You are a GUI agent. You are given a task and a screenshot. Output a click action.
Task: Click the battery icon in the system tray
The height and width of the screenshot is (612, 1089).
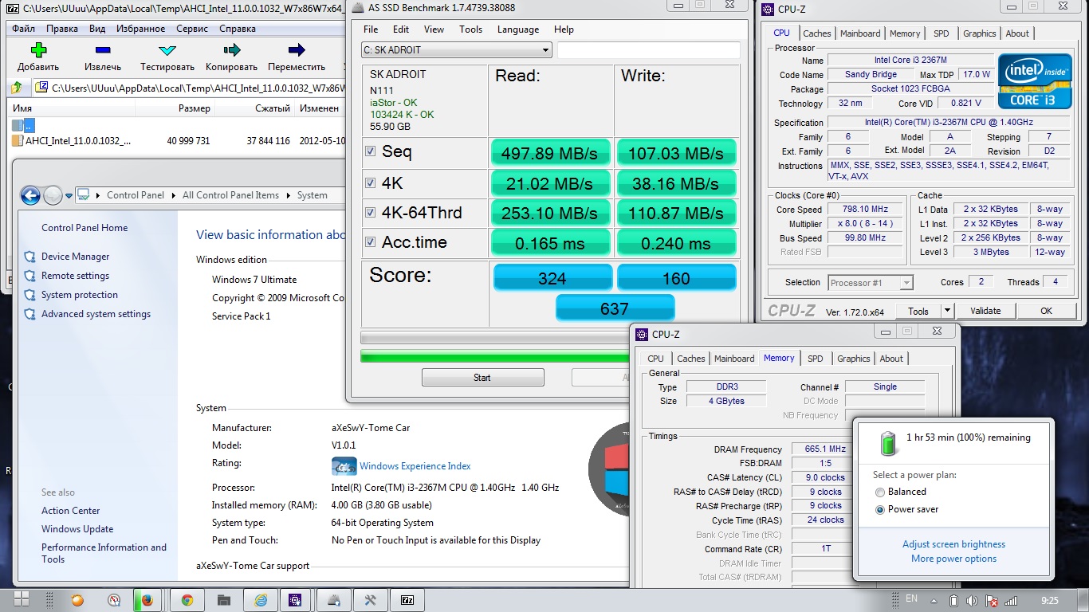(x=954, y=600)
